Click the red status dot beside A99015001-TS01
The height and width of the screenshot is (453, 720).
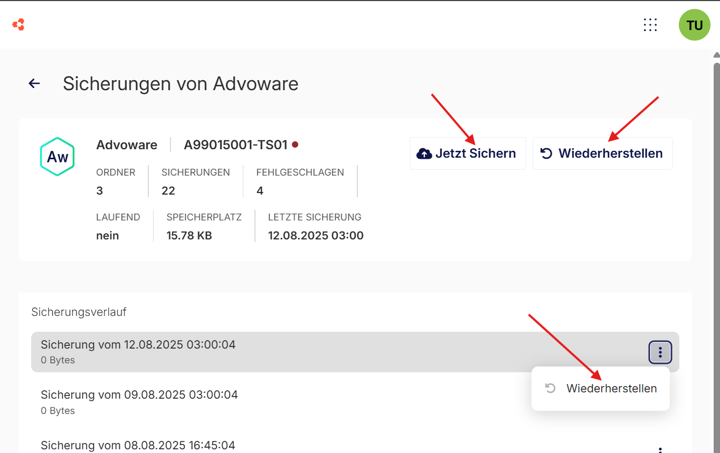coord(295,144)
